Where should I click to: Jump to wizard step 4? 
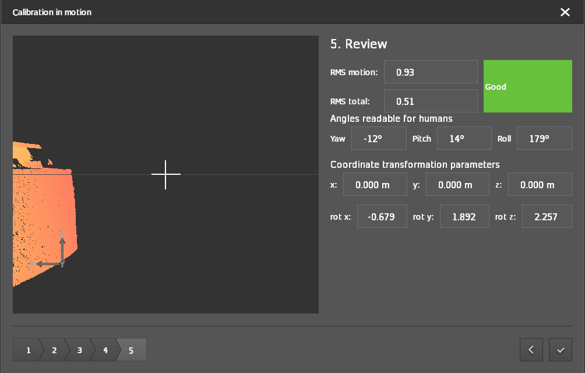click(x=105, y=350)
